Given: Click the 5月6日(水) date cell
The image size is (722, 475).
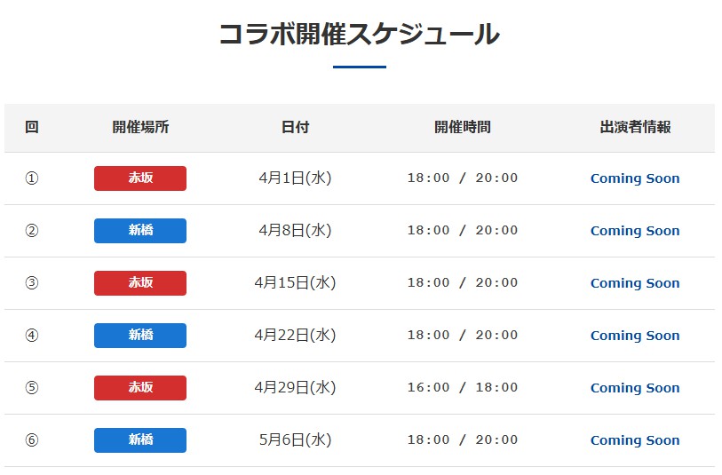Looking at the screenshot, I should (x=295, y=440).
